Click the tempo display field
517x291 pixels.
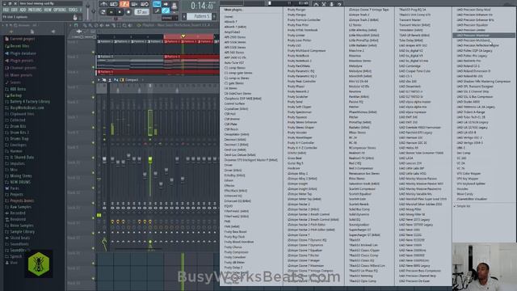tap(142, 12)
